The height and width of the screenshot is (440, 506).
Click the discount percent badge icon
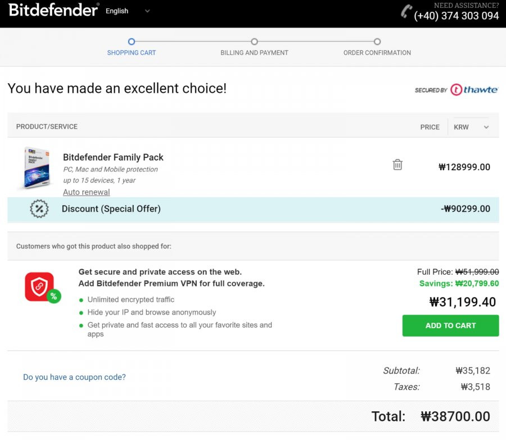click(39, 208)
